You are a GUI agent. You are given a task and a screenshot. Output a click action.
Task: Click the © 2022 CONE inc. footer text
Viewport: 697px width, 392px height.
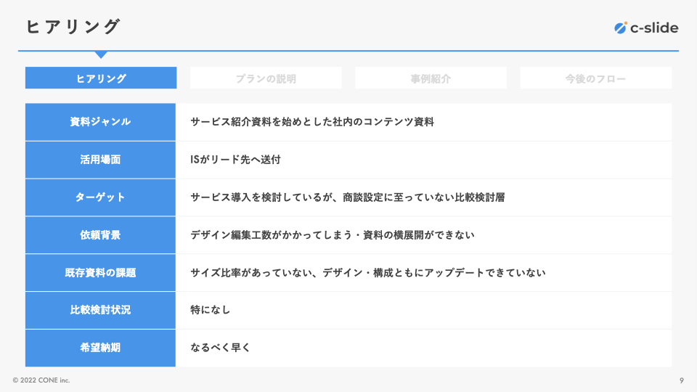(x=41, y=380)
